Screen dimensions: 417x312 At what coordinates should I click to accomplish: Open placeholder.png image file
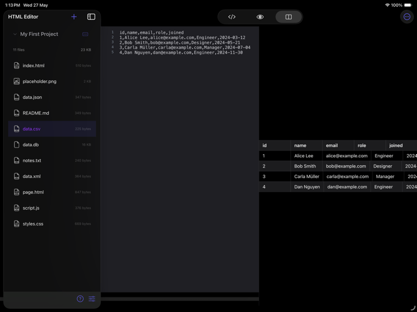click(52, 81)
